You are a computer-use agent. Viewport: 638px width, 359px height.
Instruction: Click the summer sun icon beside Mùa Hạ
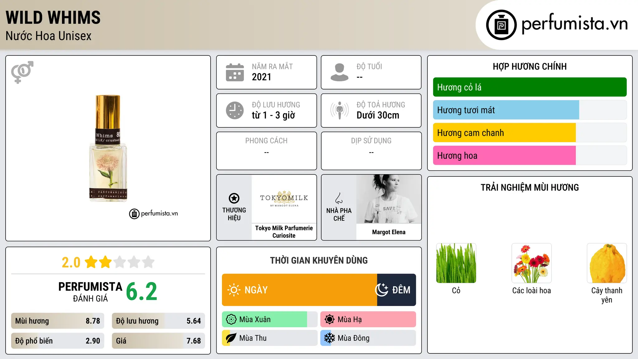pos(329,319)
